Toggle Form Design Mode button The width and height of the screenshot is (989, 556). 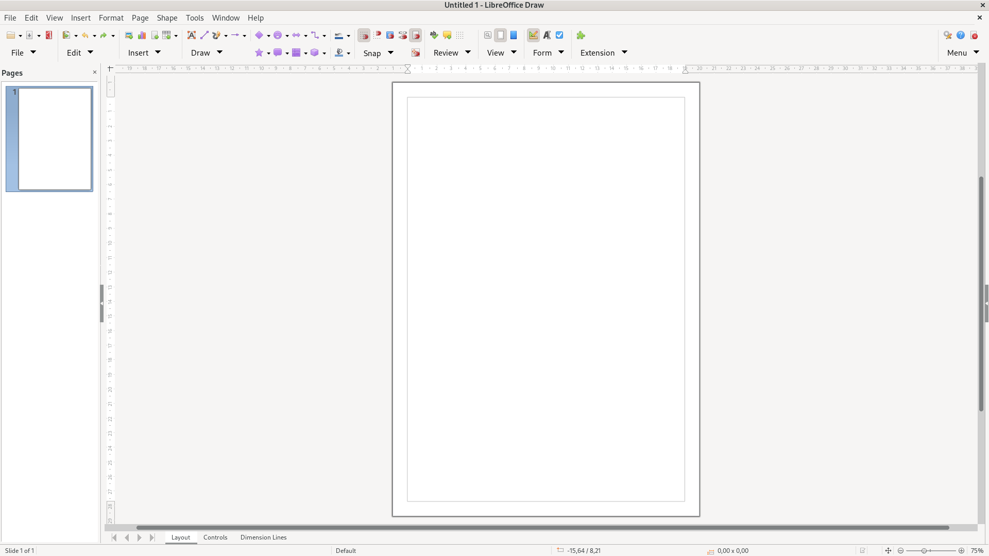click(x=533, y=36)
